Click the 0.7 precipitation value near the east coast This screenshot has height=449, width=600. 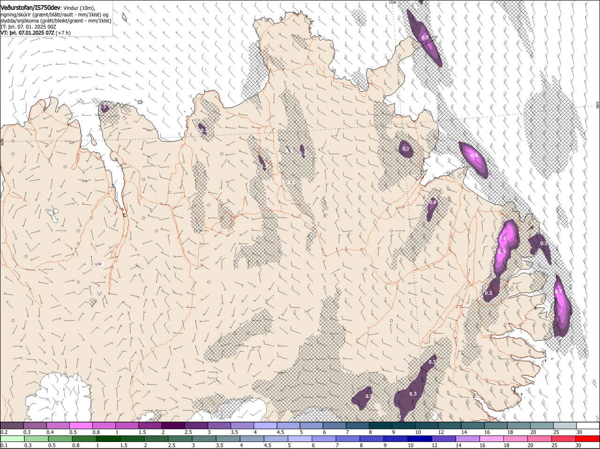558,292
